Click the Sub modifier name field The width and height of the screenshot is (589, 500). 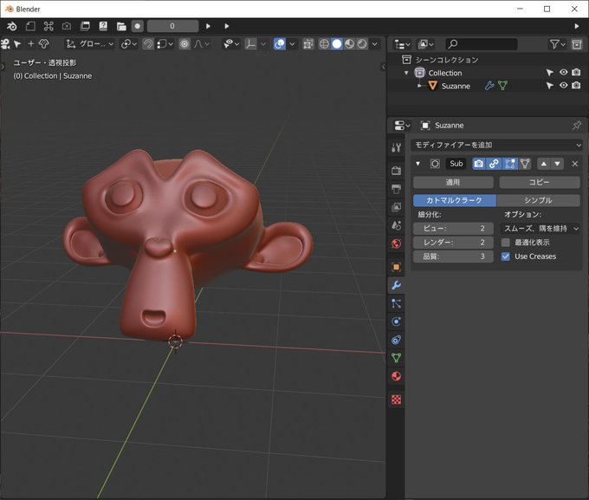(456, 164)
